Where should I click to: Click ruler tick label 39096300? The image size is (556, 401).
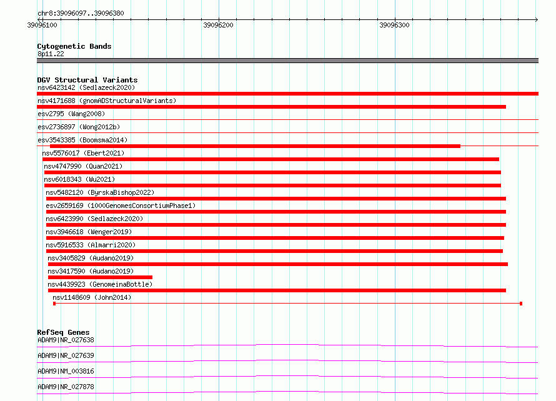pos(394,25)
